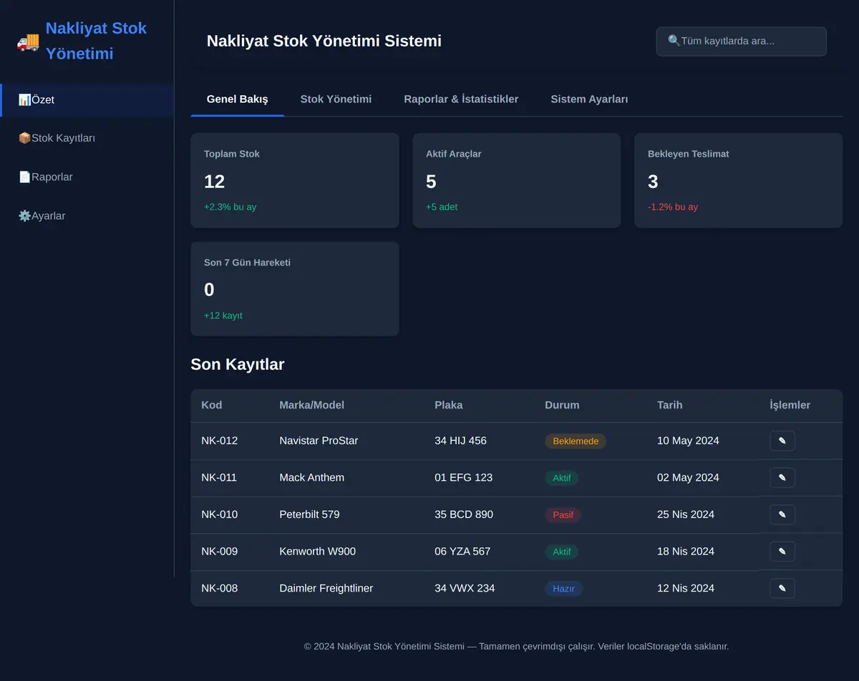Click the Kod column header
Viewport: 859px width, 681px height.
(x=212, y=405)
